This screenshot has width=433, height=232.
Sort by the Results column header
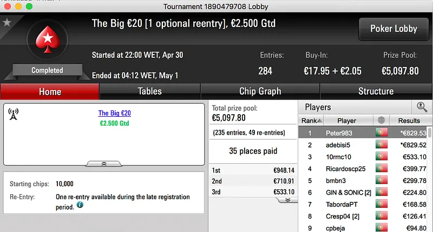(x=409, y=121)
